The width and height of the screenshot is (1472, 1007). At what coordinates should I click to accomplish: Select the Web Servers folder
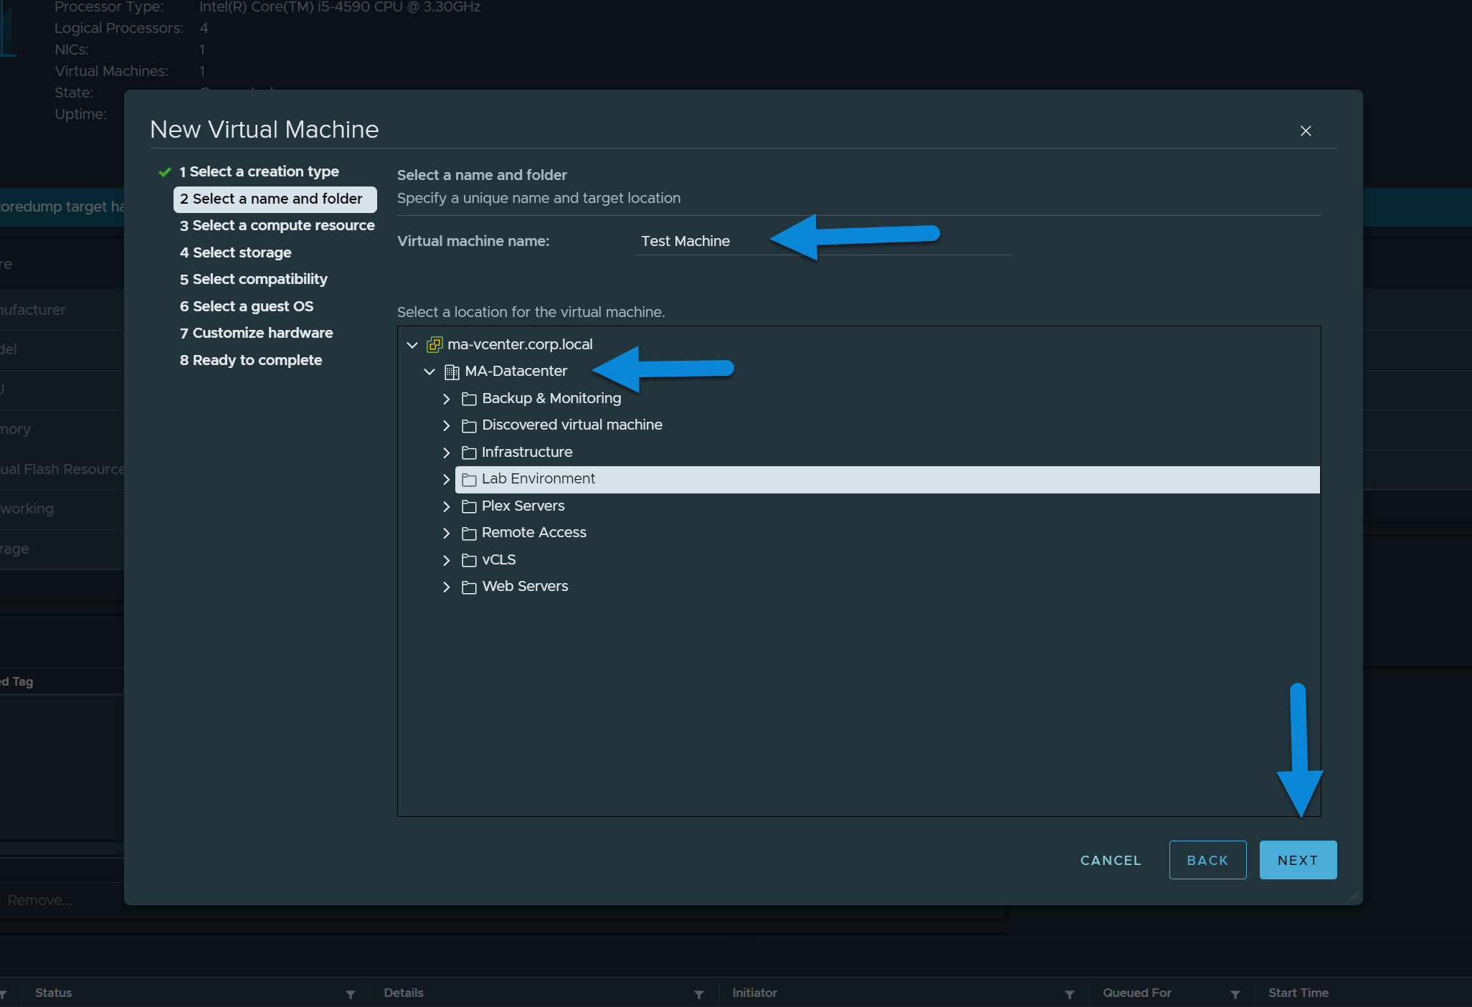[x=525, y=586]
